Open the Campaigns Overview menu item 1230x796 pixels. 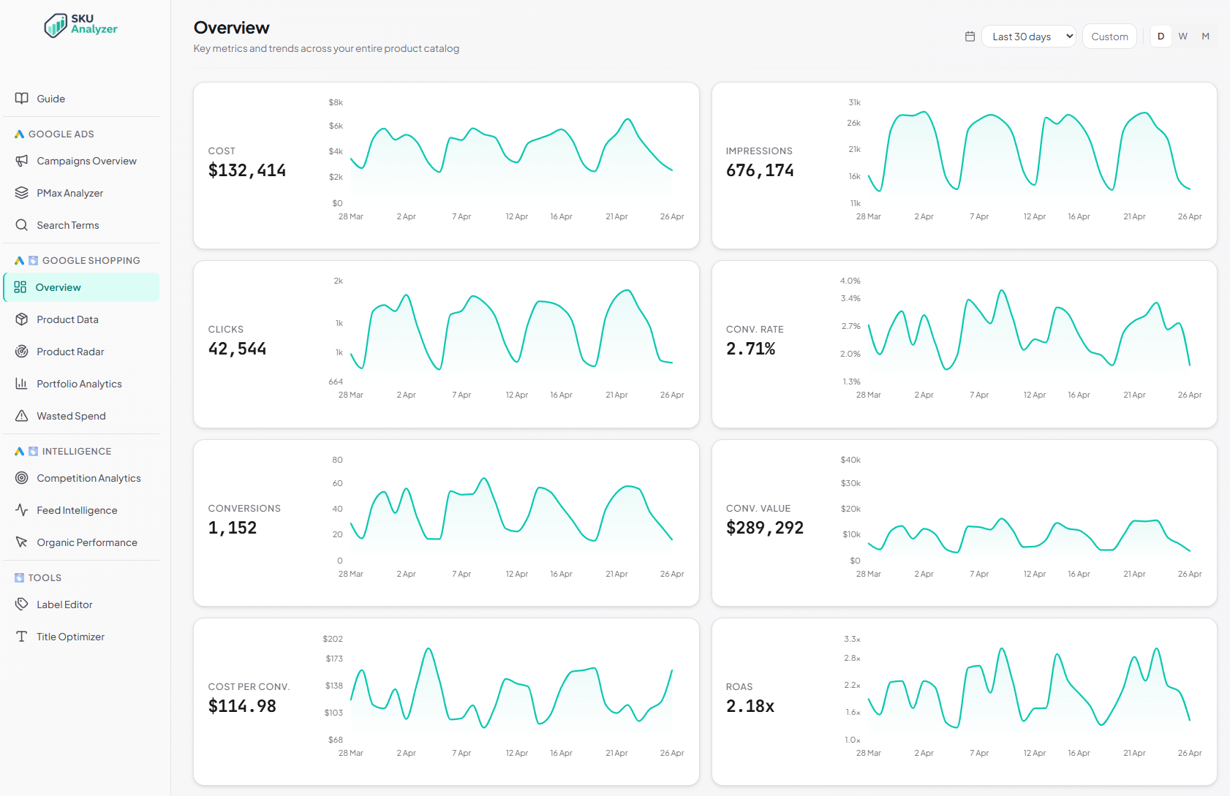point(86,161)
